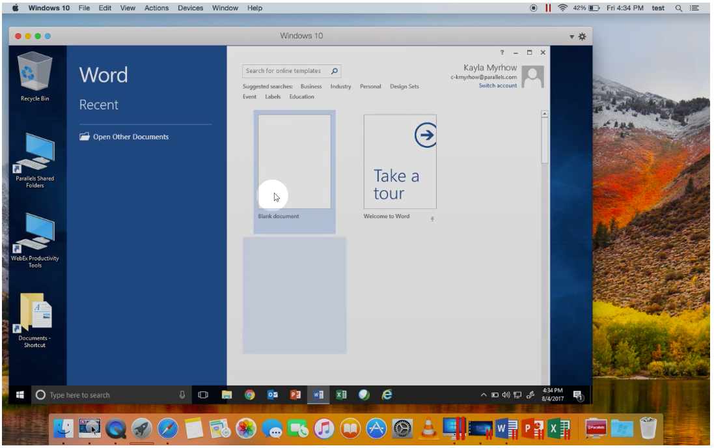
Task: Open the Apple menu
Action: [15, 8]
